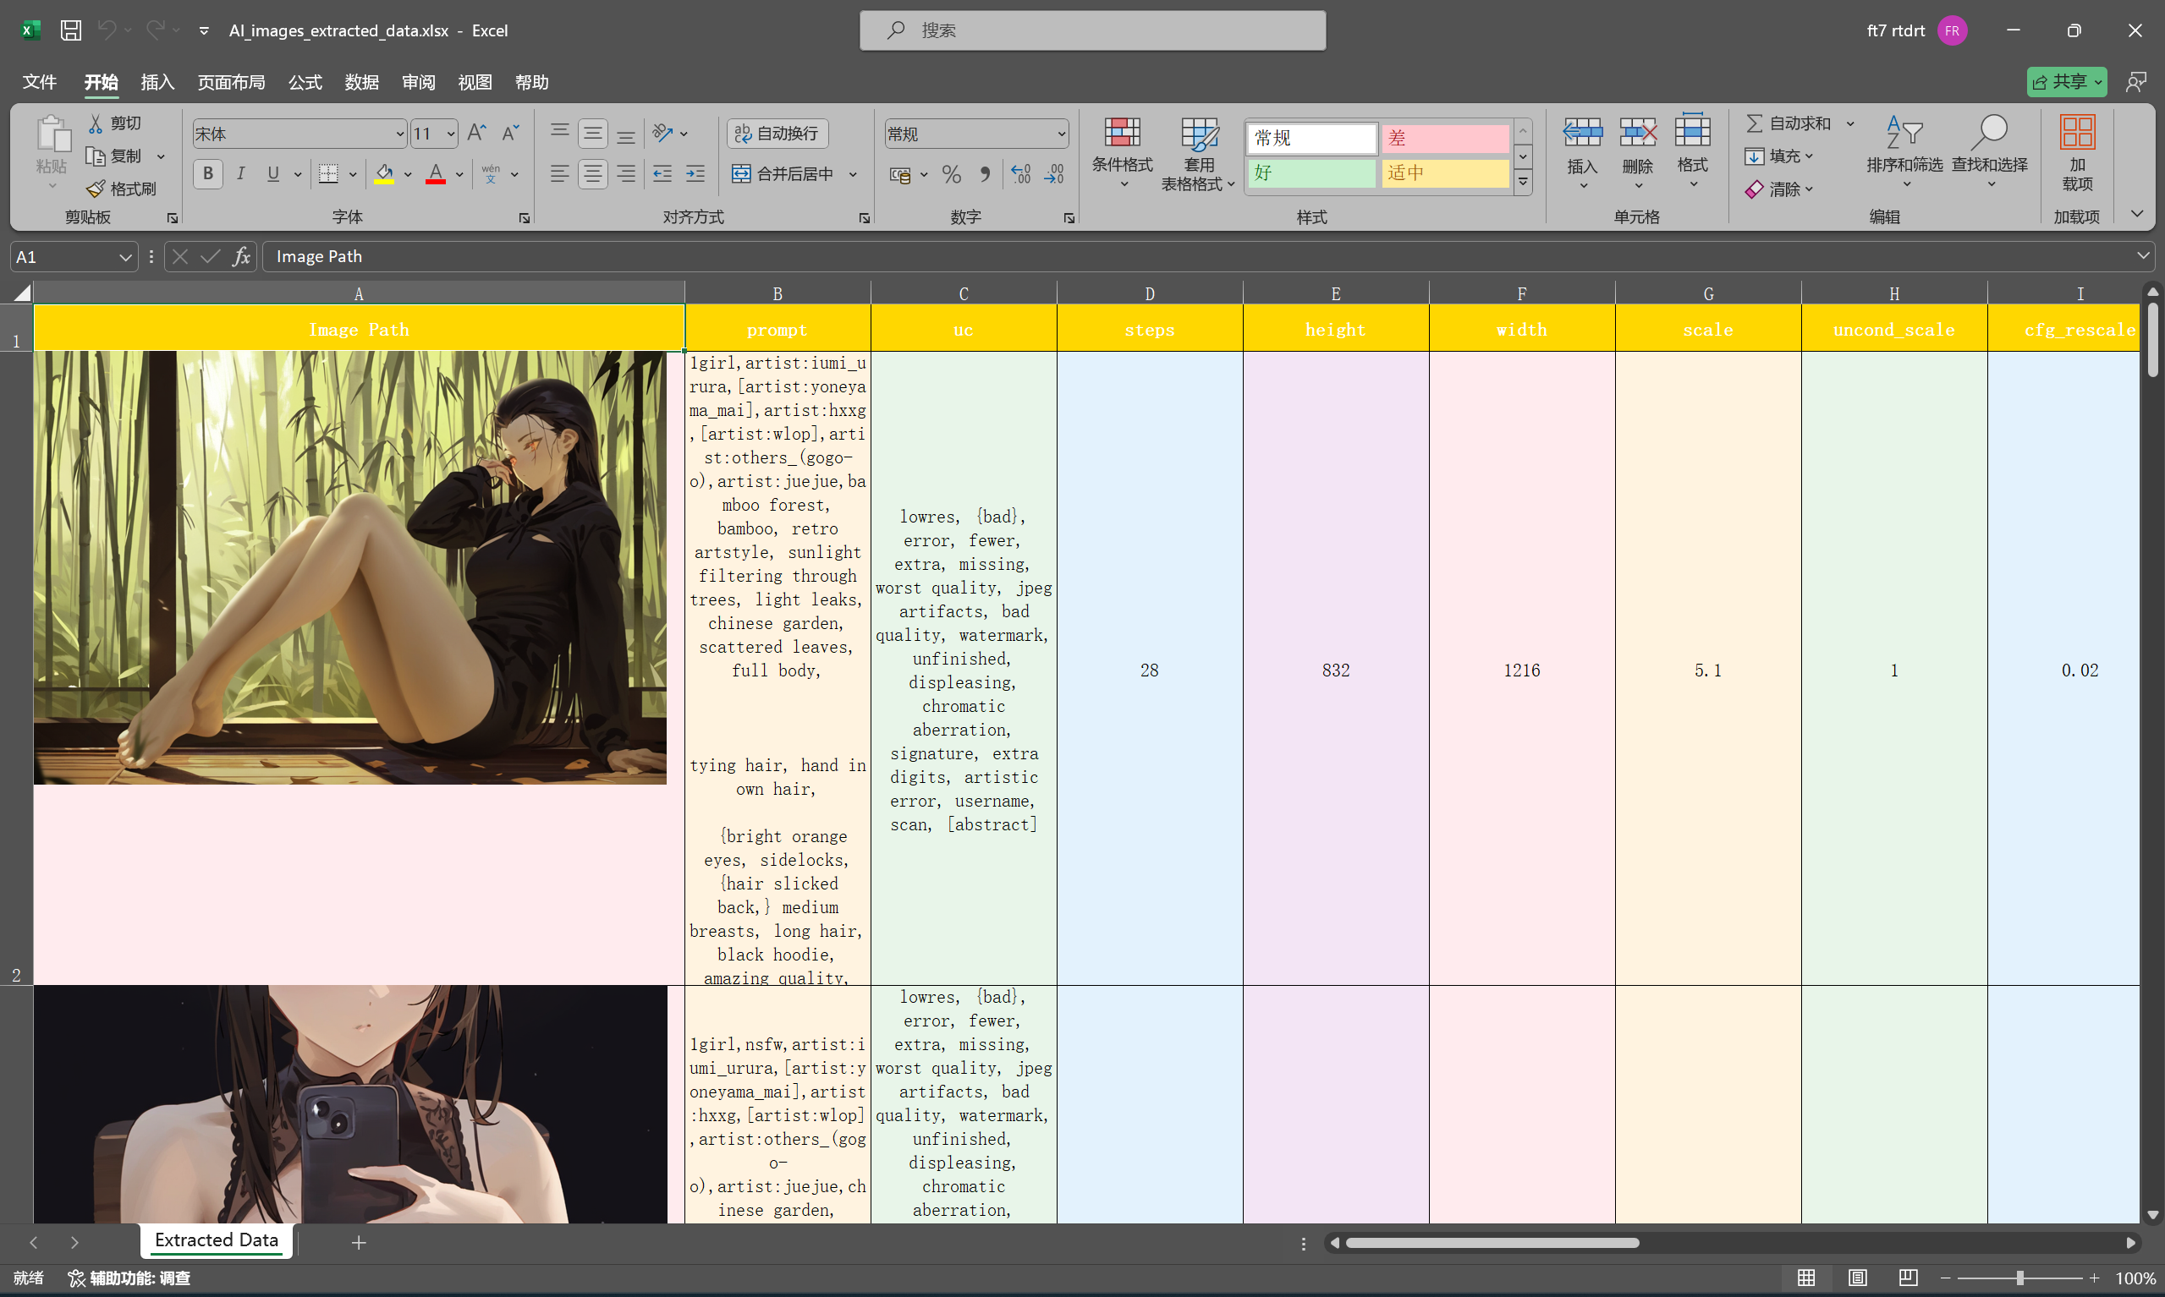
Task: Click the Page Break Preview icon
Action: (x=1908, y=1278)
